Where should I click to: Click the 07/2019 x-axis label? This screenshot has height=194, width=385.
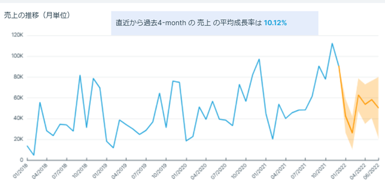[139, 171]
